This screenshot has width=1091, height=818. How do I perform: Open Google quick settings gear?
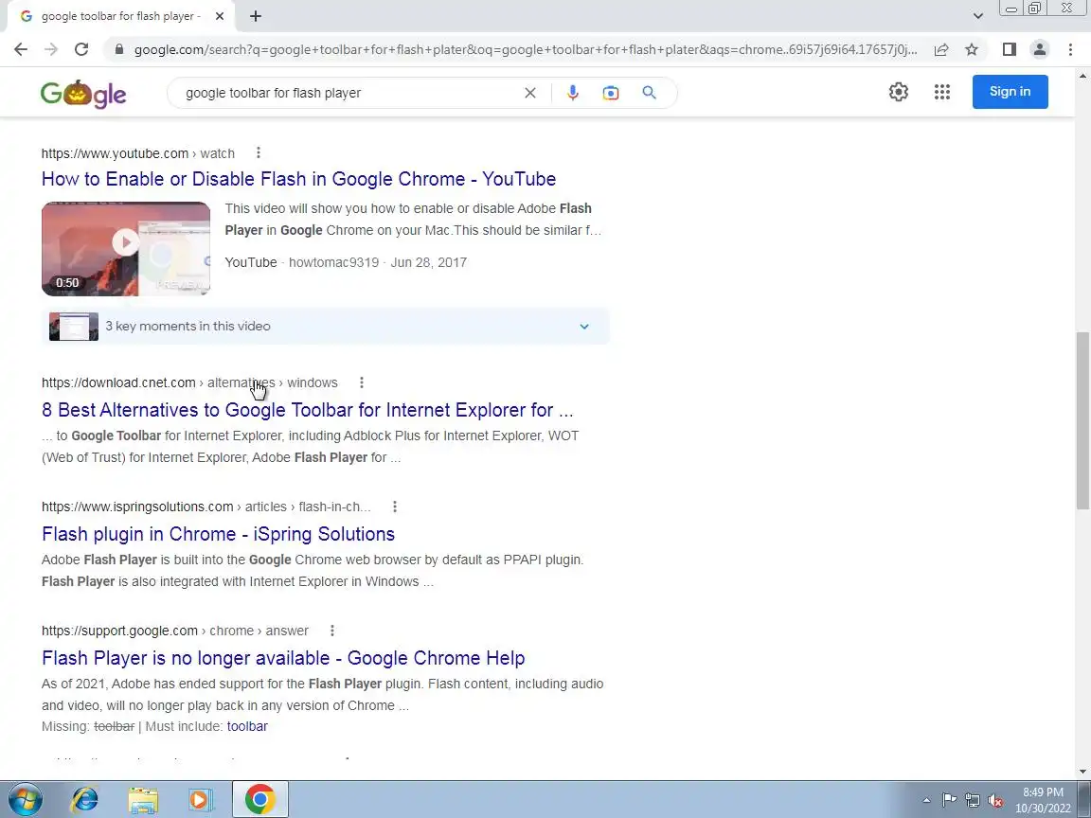[898, 92]
